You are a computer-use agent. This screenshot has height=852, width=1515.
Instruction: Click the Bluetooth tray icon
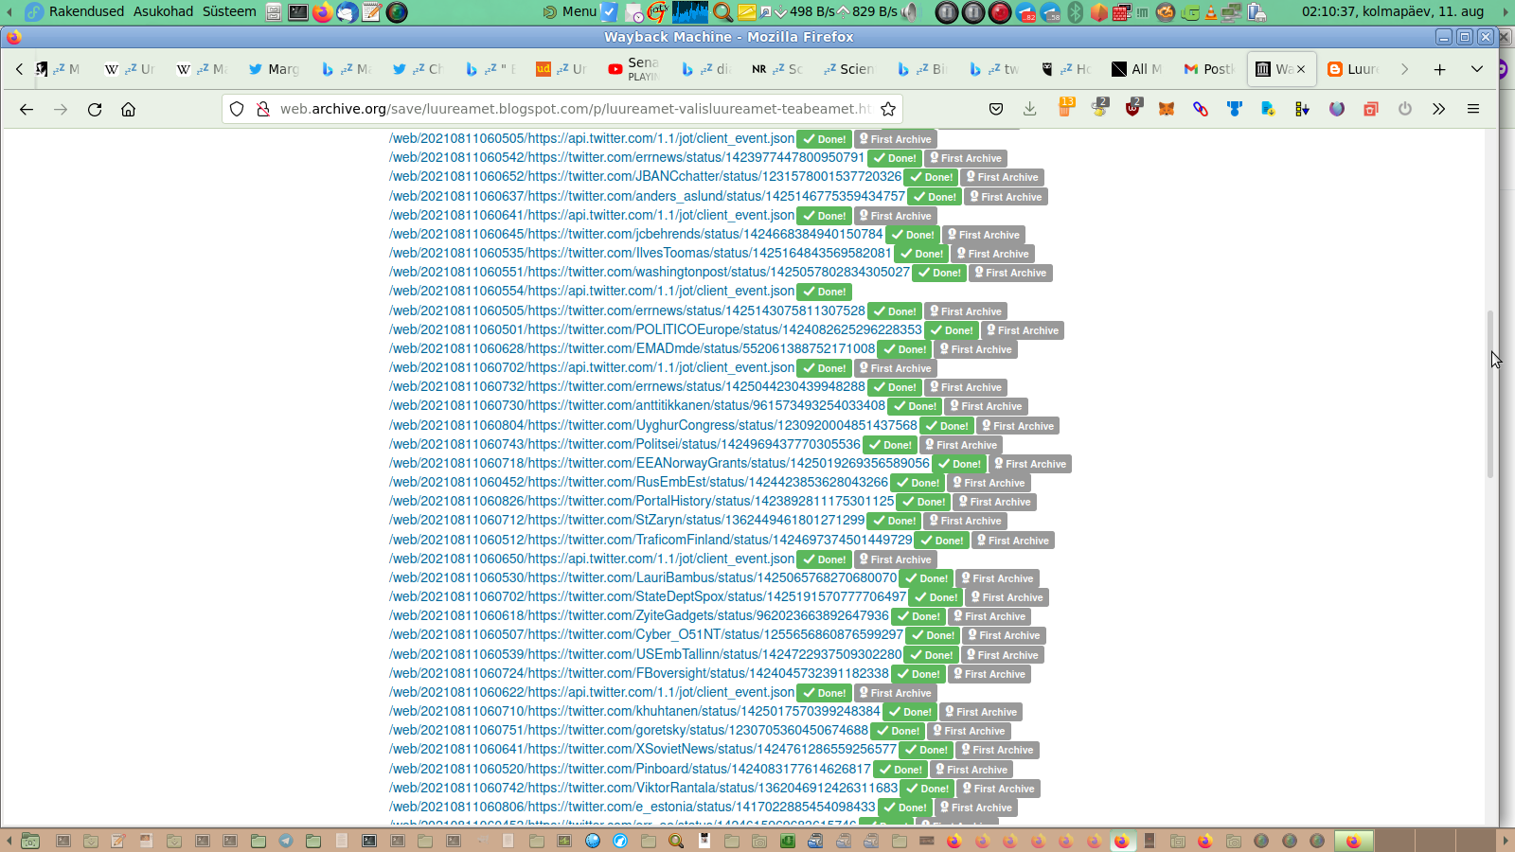(1076, 12)
